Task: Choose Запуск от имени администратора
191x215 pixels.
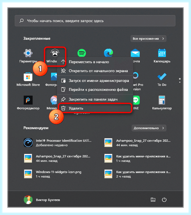Action: pyautogui.click(x=95, y=81)
